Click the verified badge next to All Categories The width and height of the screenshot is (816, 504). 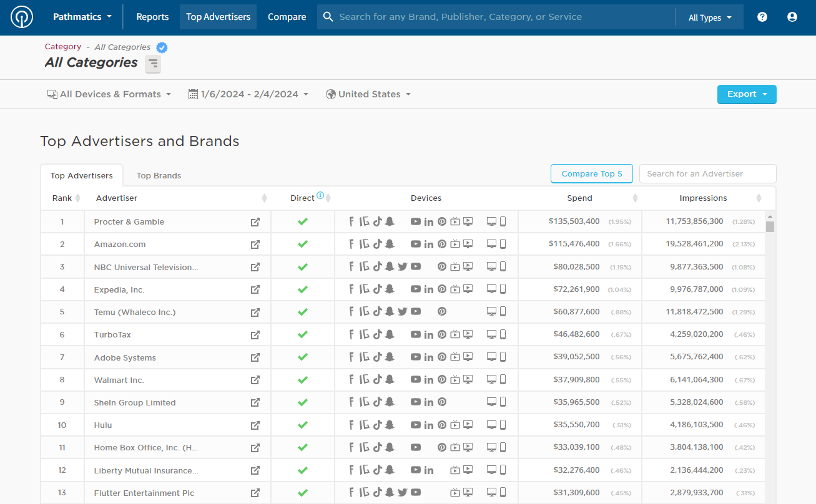click(x=162, y=47)
